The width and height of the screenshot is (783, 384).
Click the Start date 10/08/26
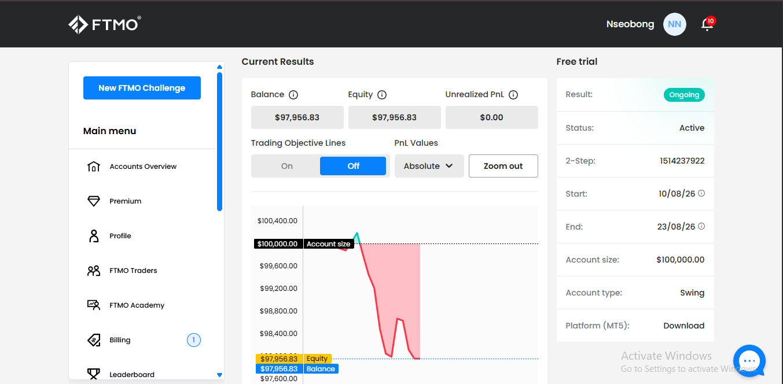point(677,194)
